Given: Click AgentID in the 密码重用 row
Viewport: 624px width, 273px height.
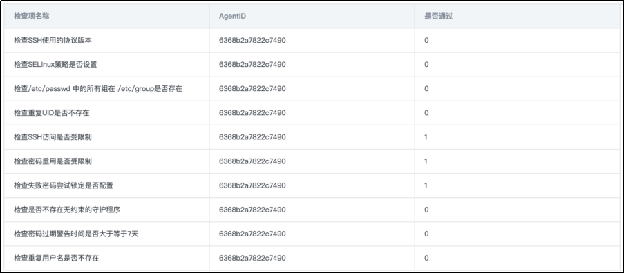Looking at the screenshot, I should coord(252,161).
